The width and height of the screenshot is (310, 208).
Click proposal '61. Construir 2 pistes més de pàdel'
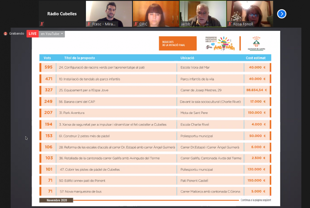[84, 136]
